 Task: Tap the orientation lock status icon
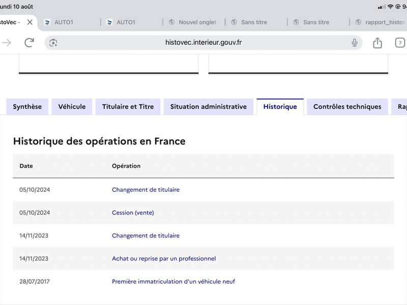398,7
